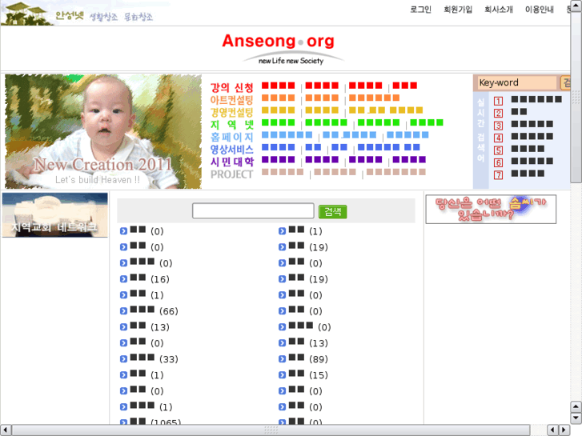Click rank 7 number icon in keyword list
Screen dimensions: 582x436
click(x=498, y=174)
